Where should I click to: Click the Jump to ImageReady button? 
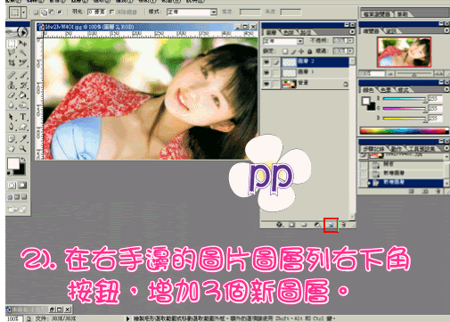17,210
